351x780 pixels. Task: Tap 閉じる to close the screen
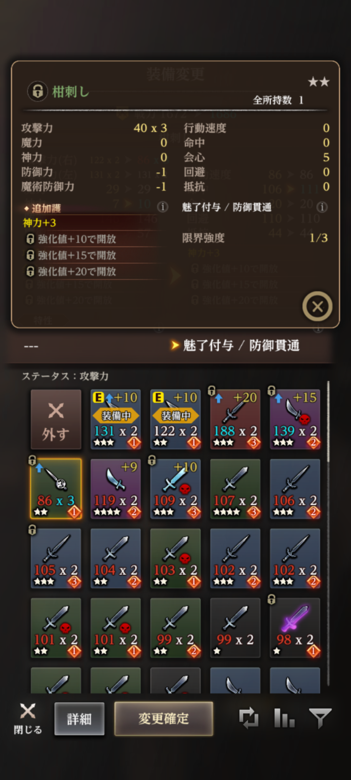pos(28,719)
